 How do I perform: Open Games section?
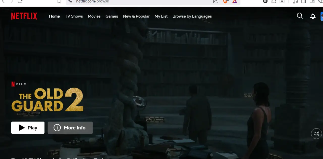(x=112, y=16)
